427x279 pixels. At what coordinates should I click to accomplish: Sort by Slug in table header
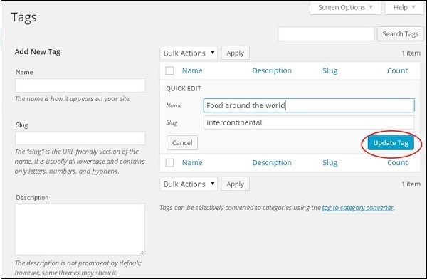330,71
